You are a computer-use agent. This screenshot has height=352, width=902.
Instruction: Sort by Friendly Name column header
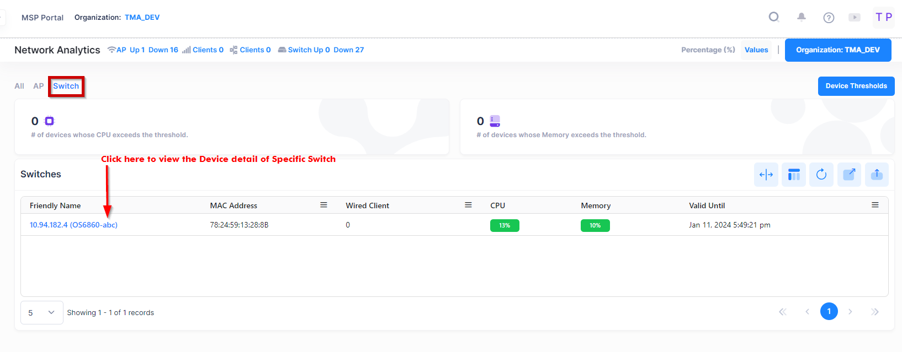point(55,205)
